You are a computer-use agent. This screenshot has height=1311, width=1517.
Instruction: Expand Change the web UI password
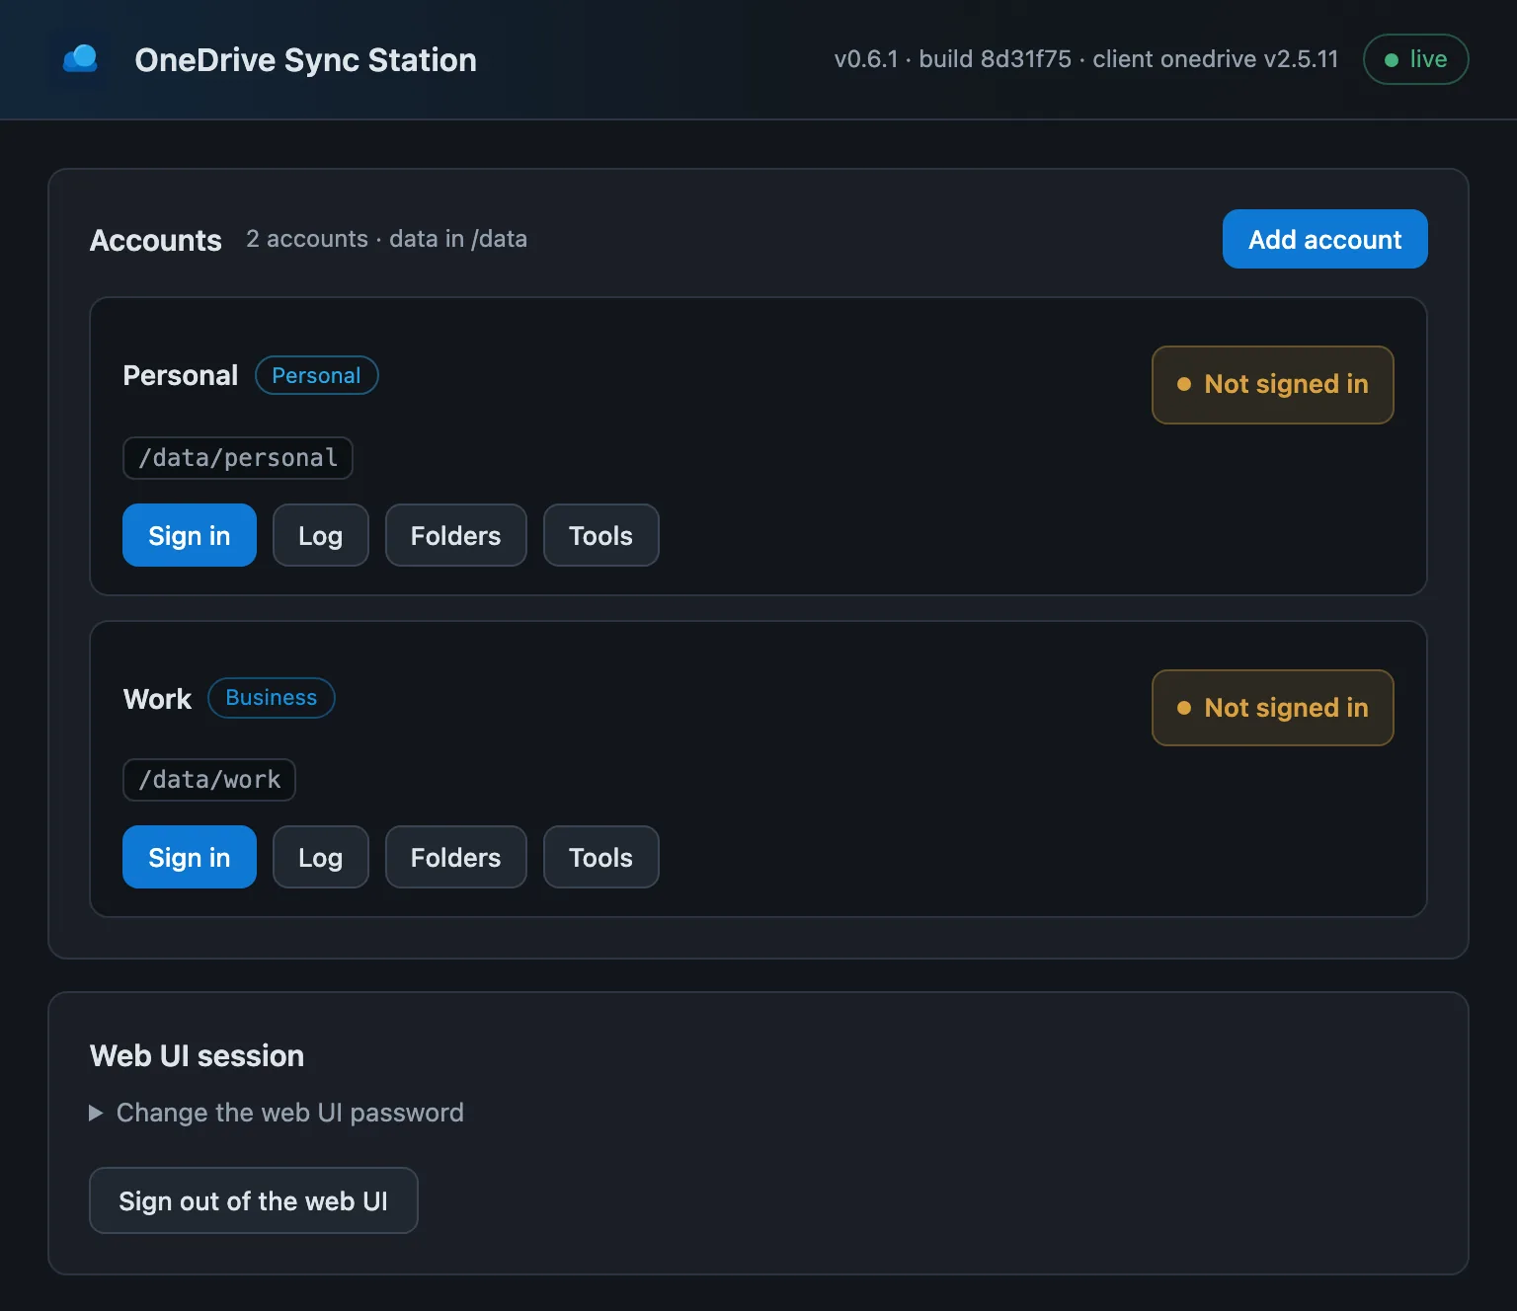point(277,1113)
